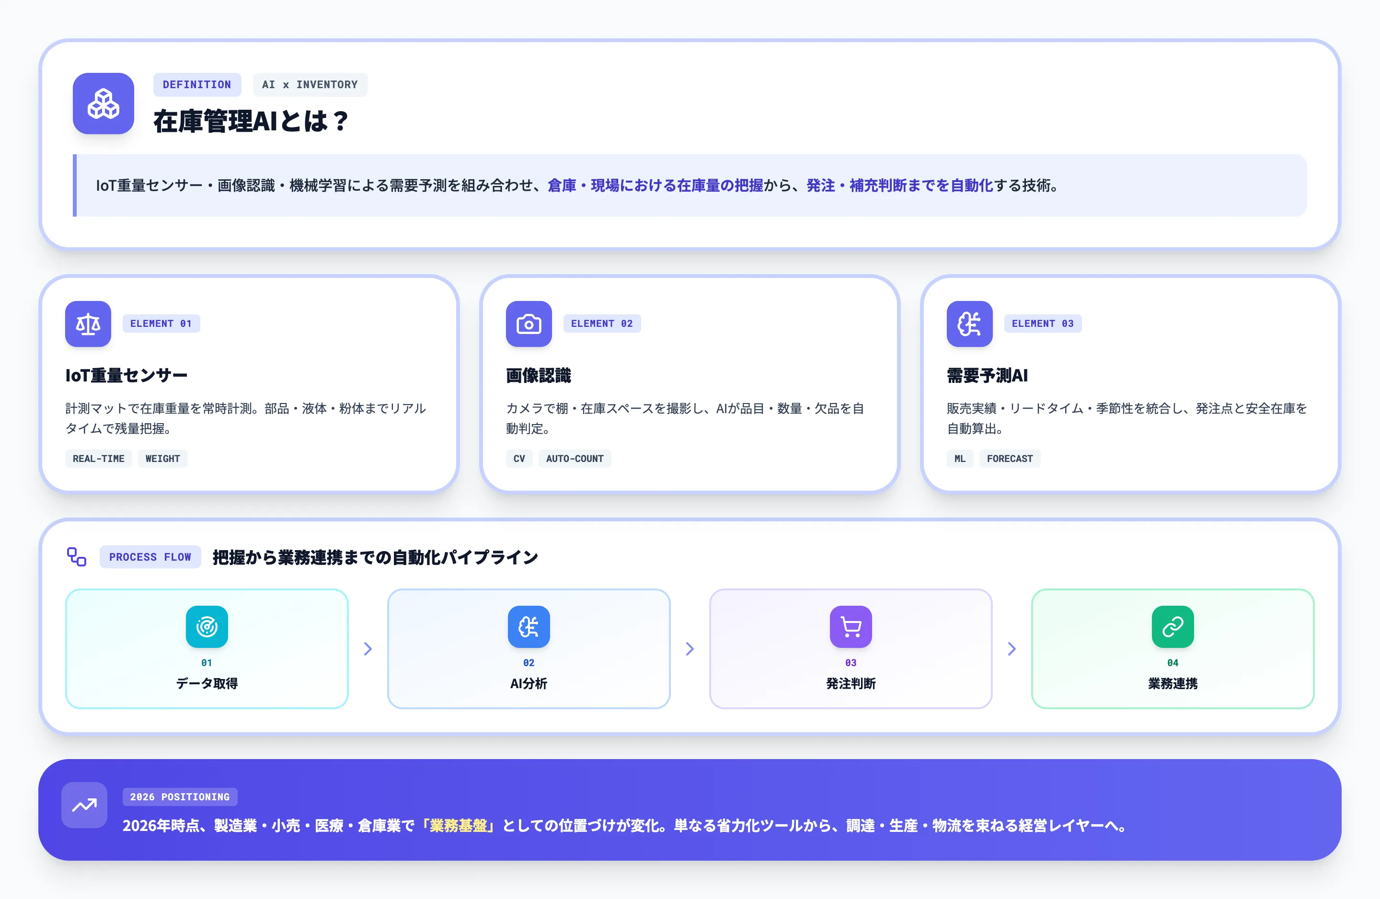Select the scale icon on the IoT重量センサー card
This screenshot has width=1380, height=899.
coord(88,324)
